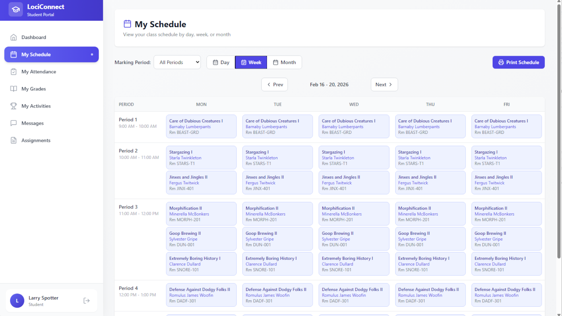Click the logout icon beside Larry Spotter
The image size is (562, 316).
coord(86,301)
